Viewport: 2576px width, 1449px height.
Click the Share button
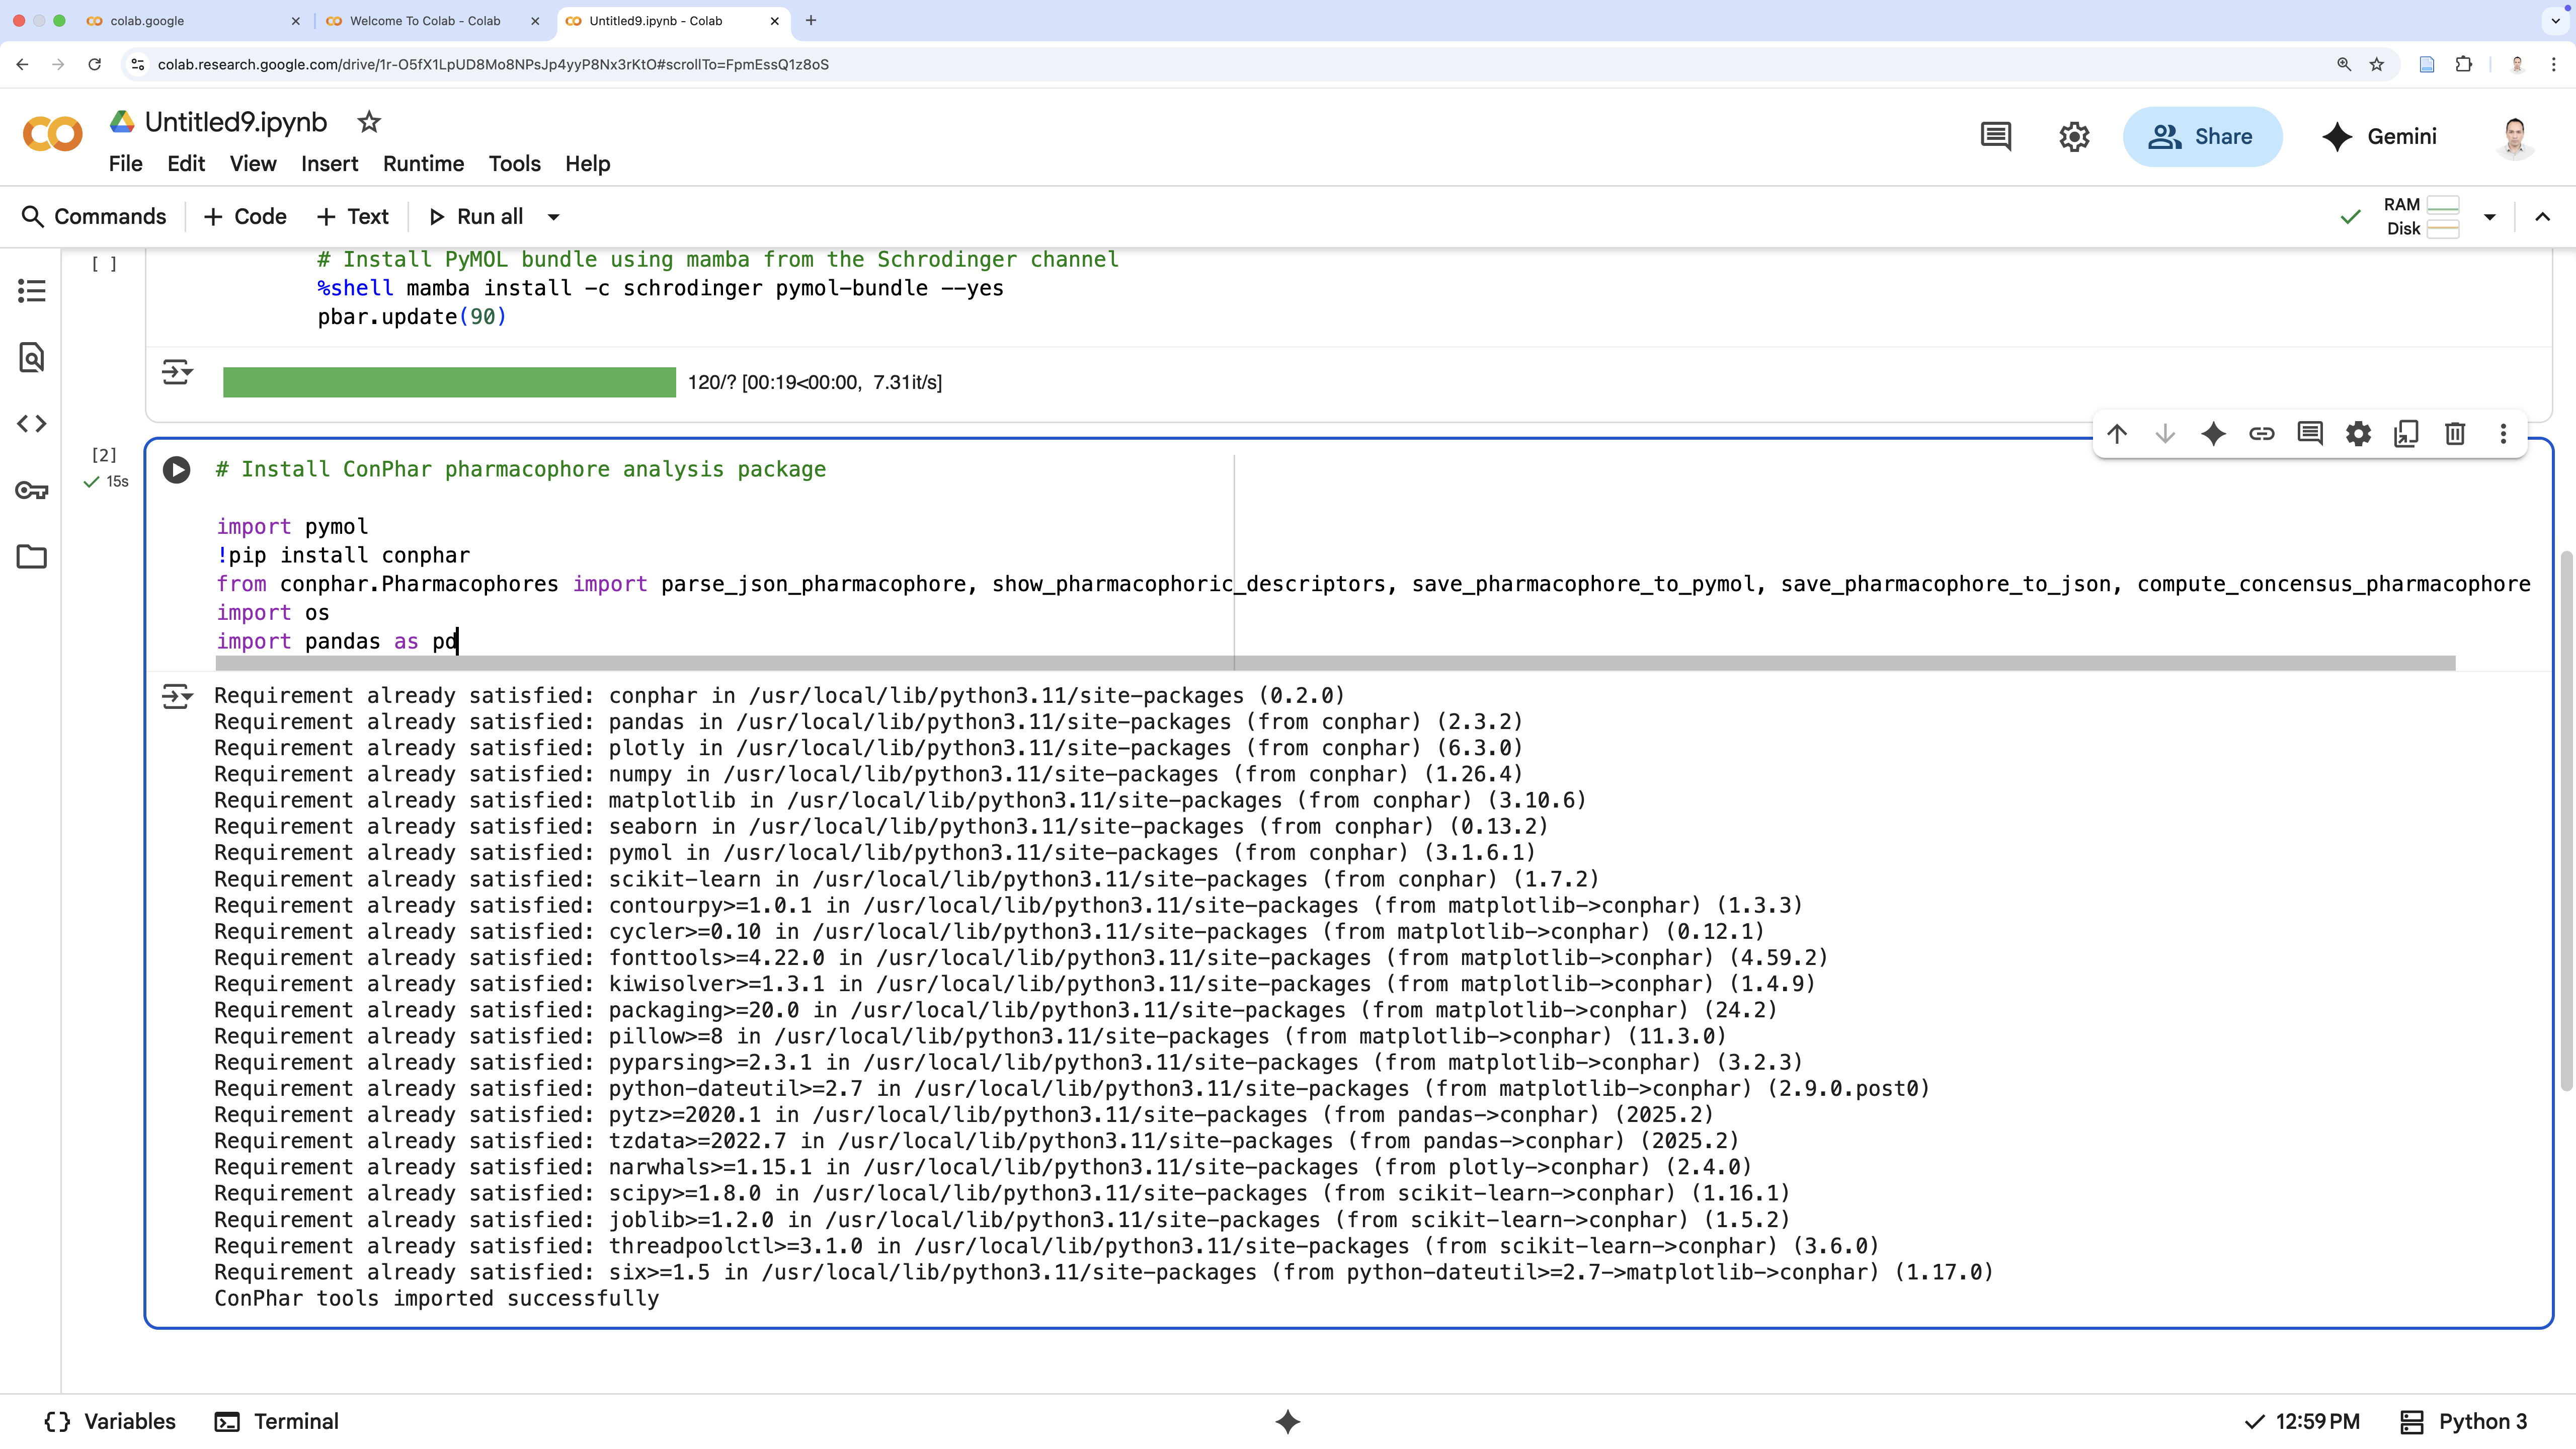coord(2202,137)
